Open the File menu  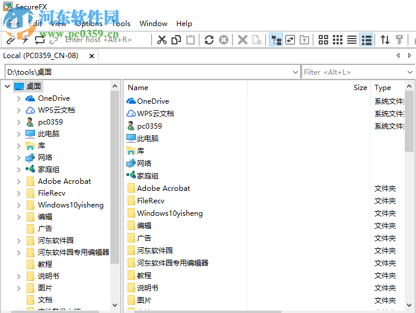point(14,24)
